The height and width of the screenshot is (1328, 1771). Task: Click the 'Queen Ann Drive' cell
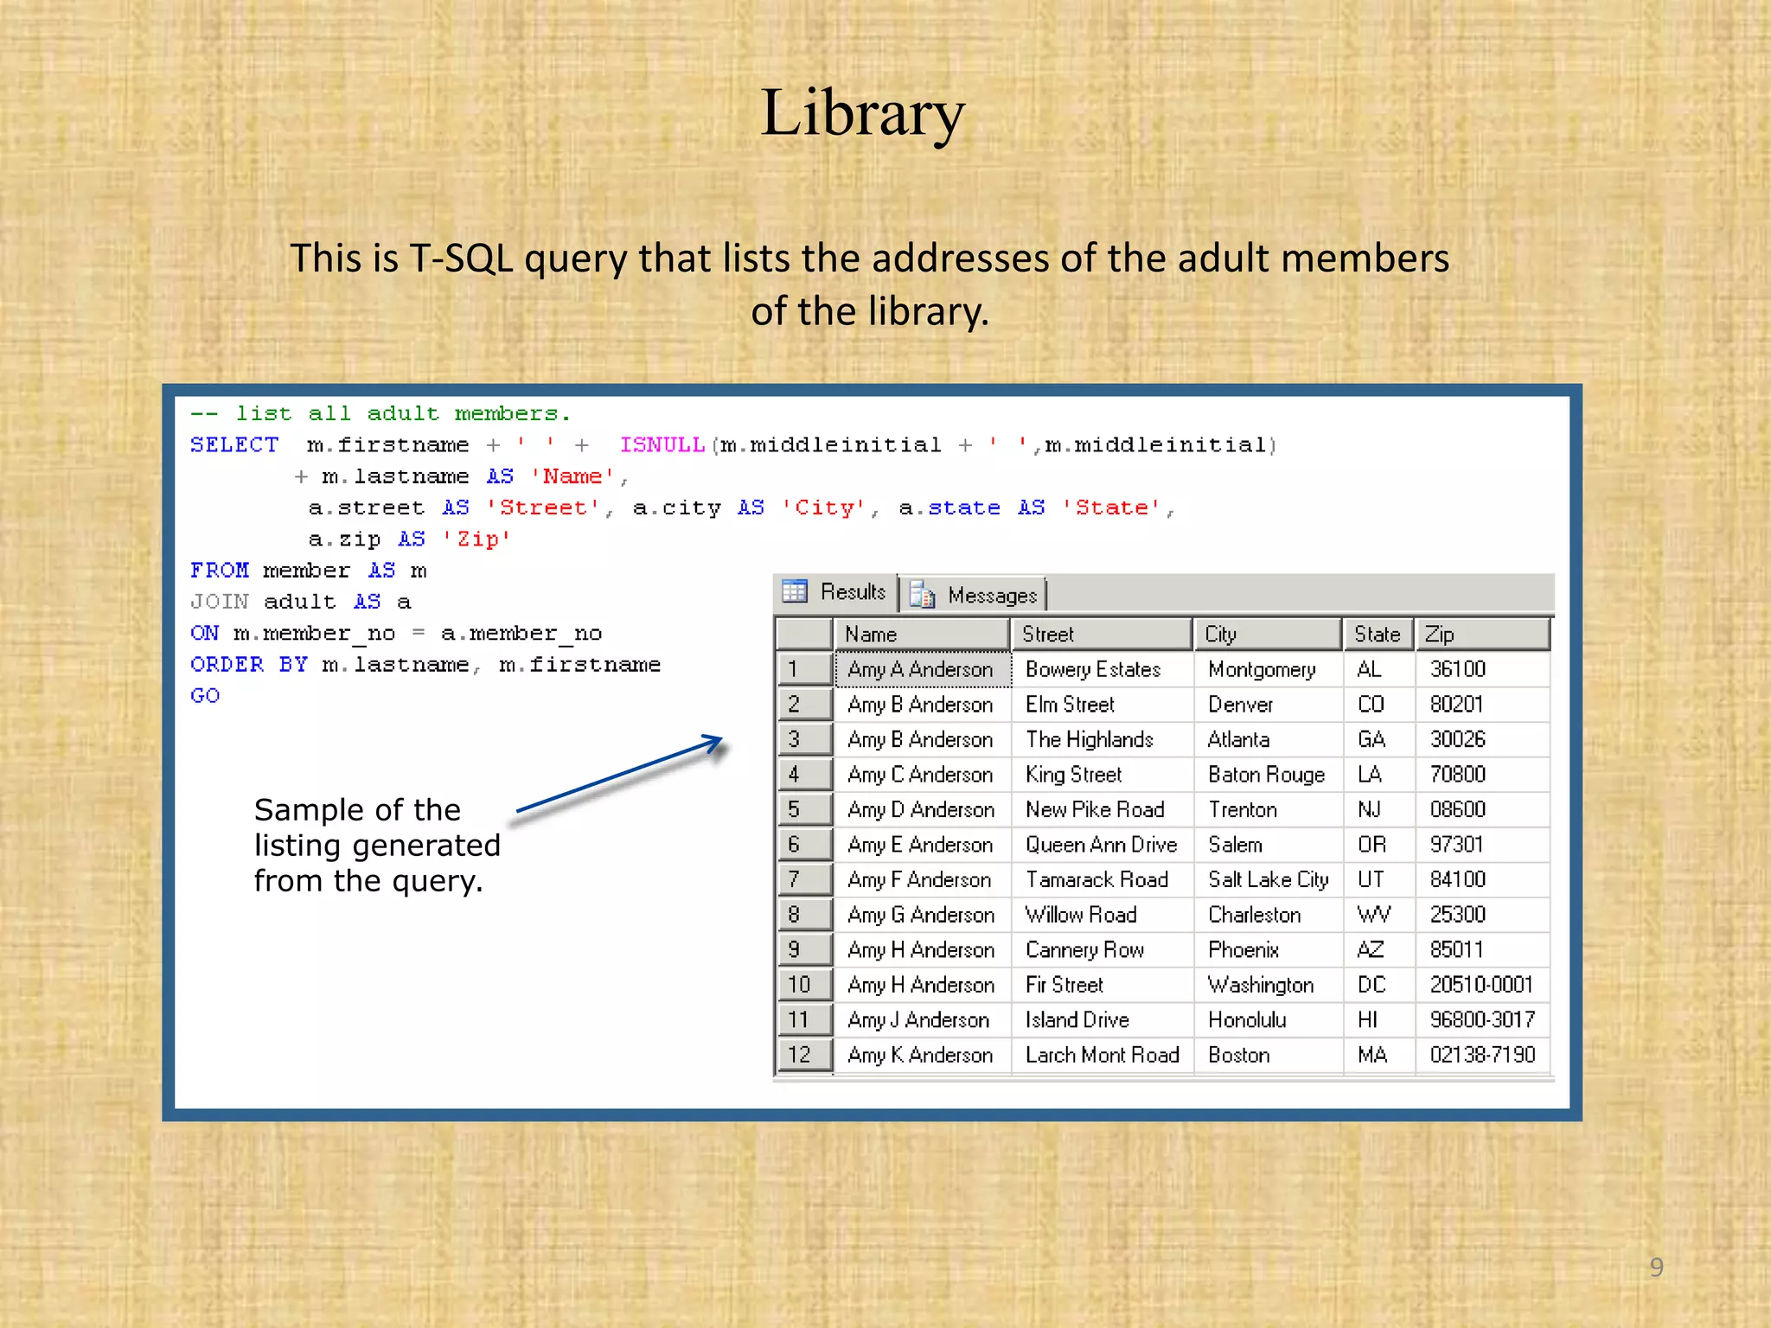[x=1103, y=845]
